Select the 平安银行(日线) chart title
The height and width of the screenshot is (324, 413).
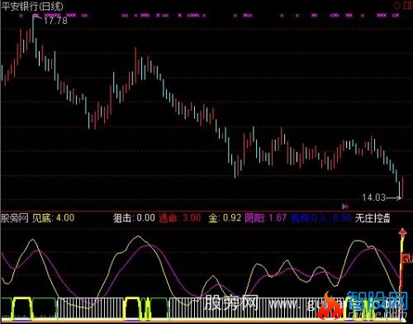click(x=32, y=7)
